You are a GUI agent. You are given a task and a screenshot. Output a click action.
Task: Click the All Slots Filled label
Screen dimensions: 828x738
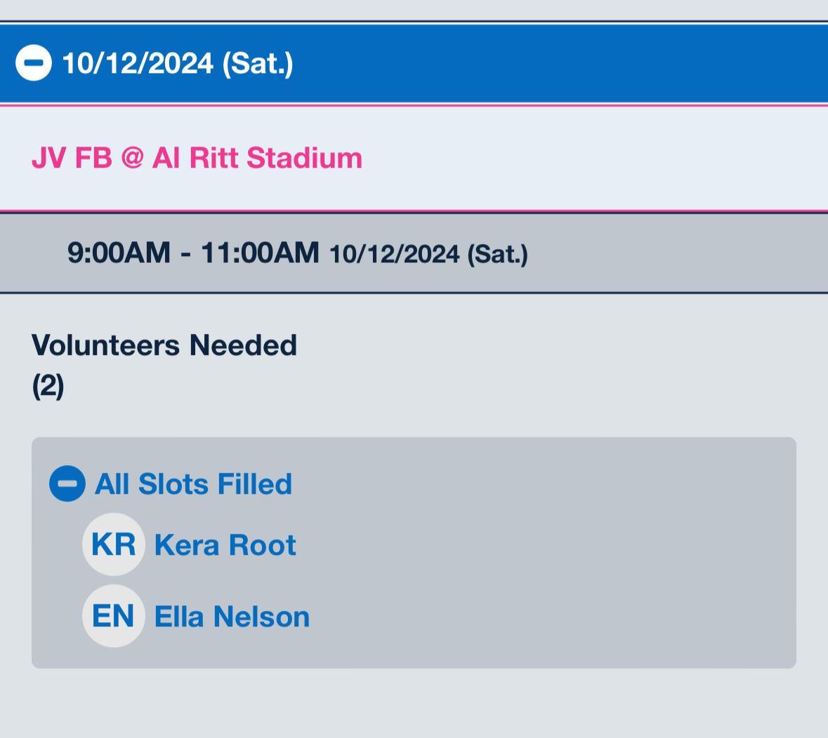pos(193,484)
